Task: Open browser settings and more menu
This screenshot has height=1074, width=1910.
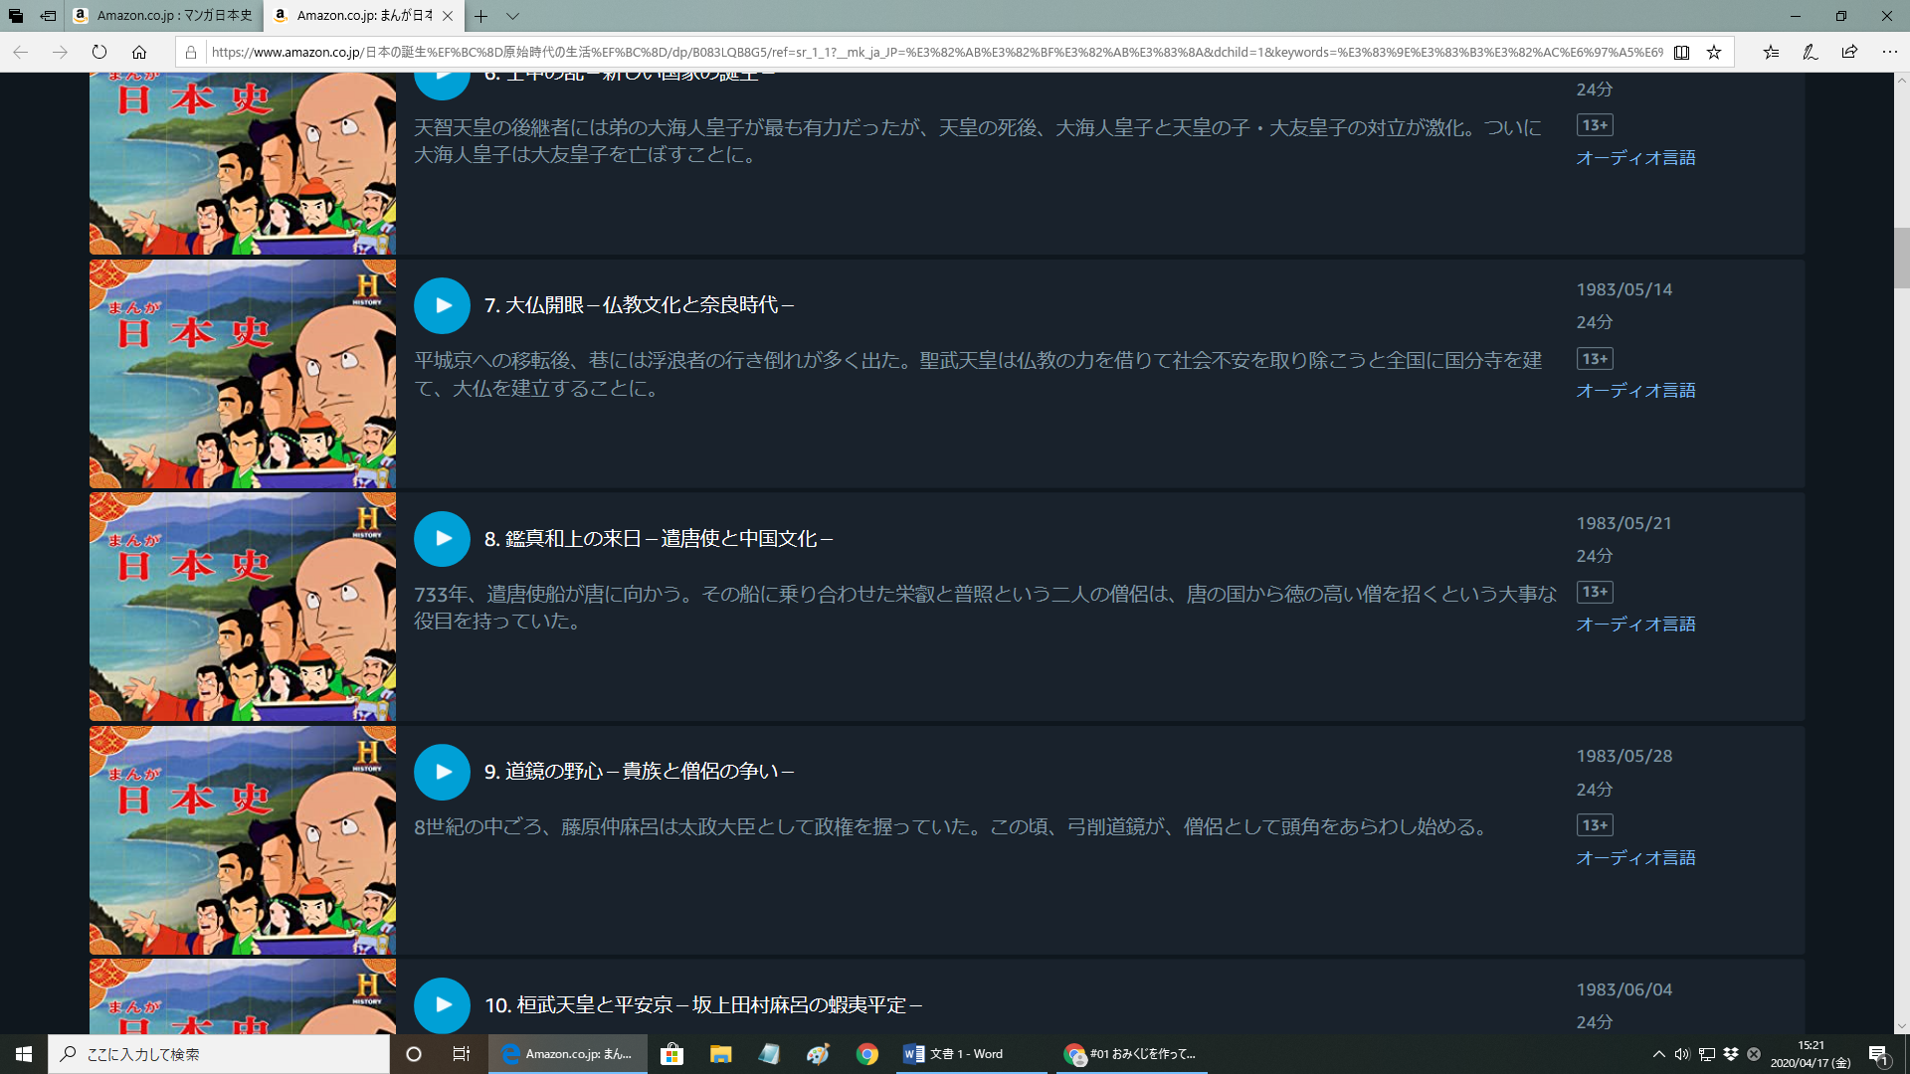Action: [1889, 52]
